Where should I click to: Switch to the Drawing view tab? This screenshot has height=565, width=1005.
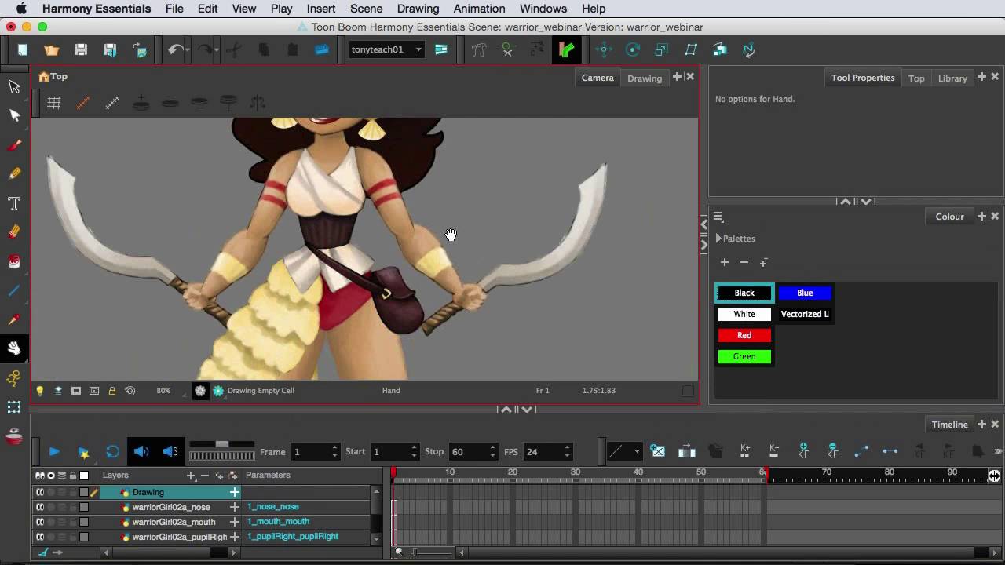645,78
